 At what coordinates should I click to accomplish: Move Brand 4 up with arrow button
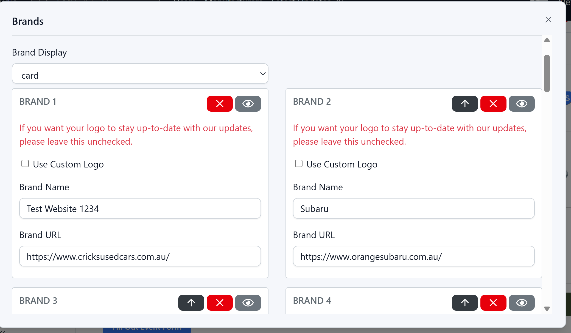465,303
